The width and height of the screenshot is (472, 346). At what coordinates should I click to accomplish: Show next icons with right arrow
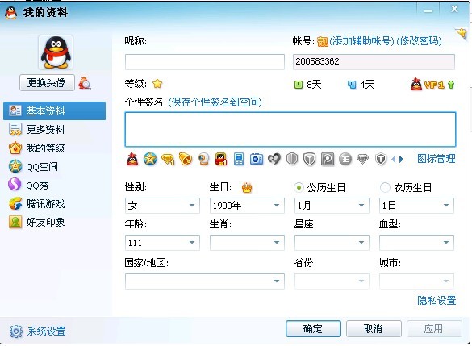point(401,160)
